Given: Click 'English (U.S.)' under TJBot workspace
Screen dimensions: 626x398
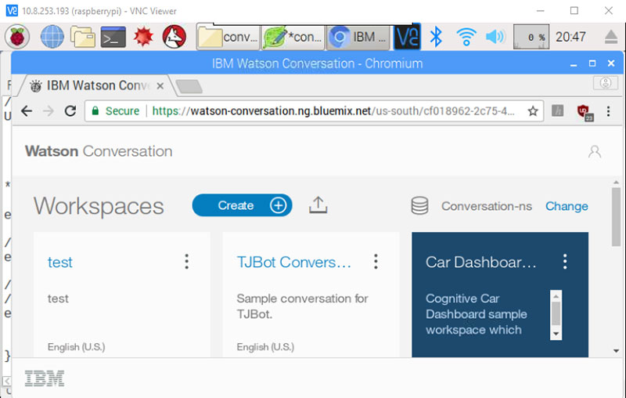Looking at the screenshot, I should coord(265,347).
